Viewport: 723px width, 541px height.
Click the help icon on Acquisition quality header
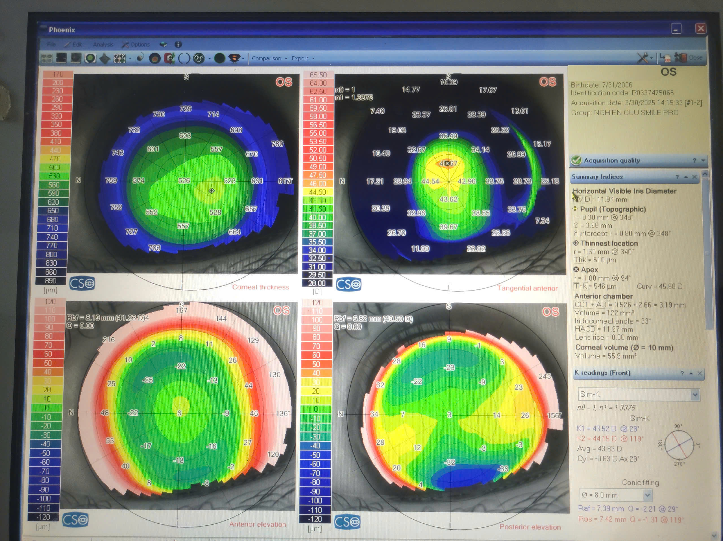tap(694, 160)
